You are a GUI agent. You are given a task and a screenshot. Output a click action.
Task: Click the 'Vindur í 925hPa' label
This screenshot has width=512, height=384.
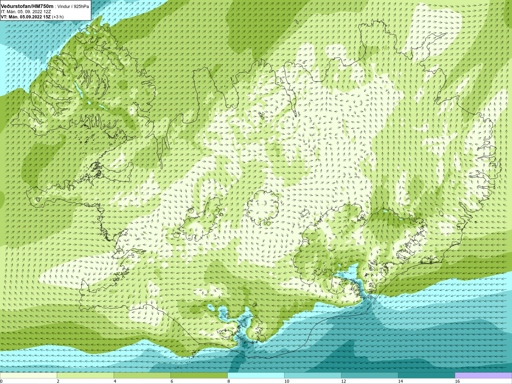click(73, 7)
